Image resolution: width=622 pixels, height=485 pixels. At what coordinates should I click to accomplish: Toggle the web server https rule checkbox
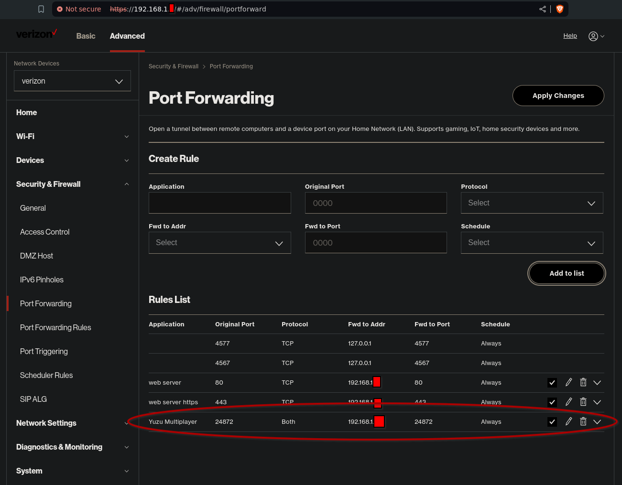552,402
